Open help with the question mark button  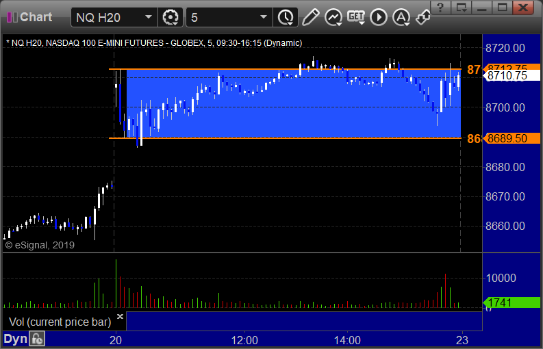(440, 7)
